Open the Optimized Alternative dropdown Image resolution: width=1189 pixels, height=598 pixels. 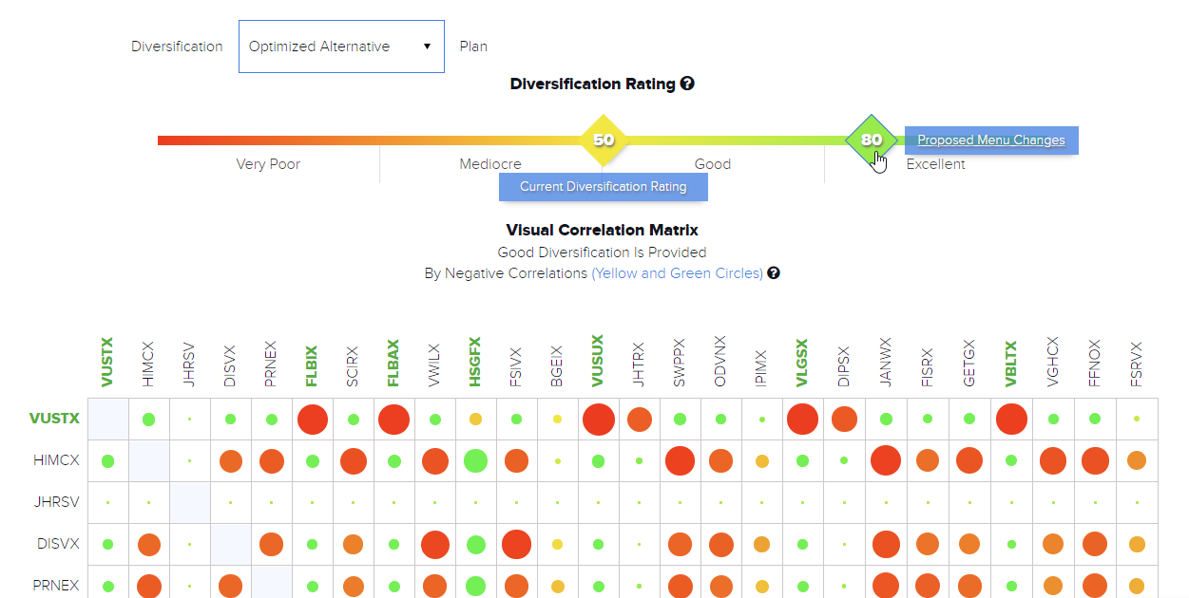coord(341,47)
